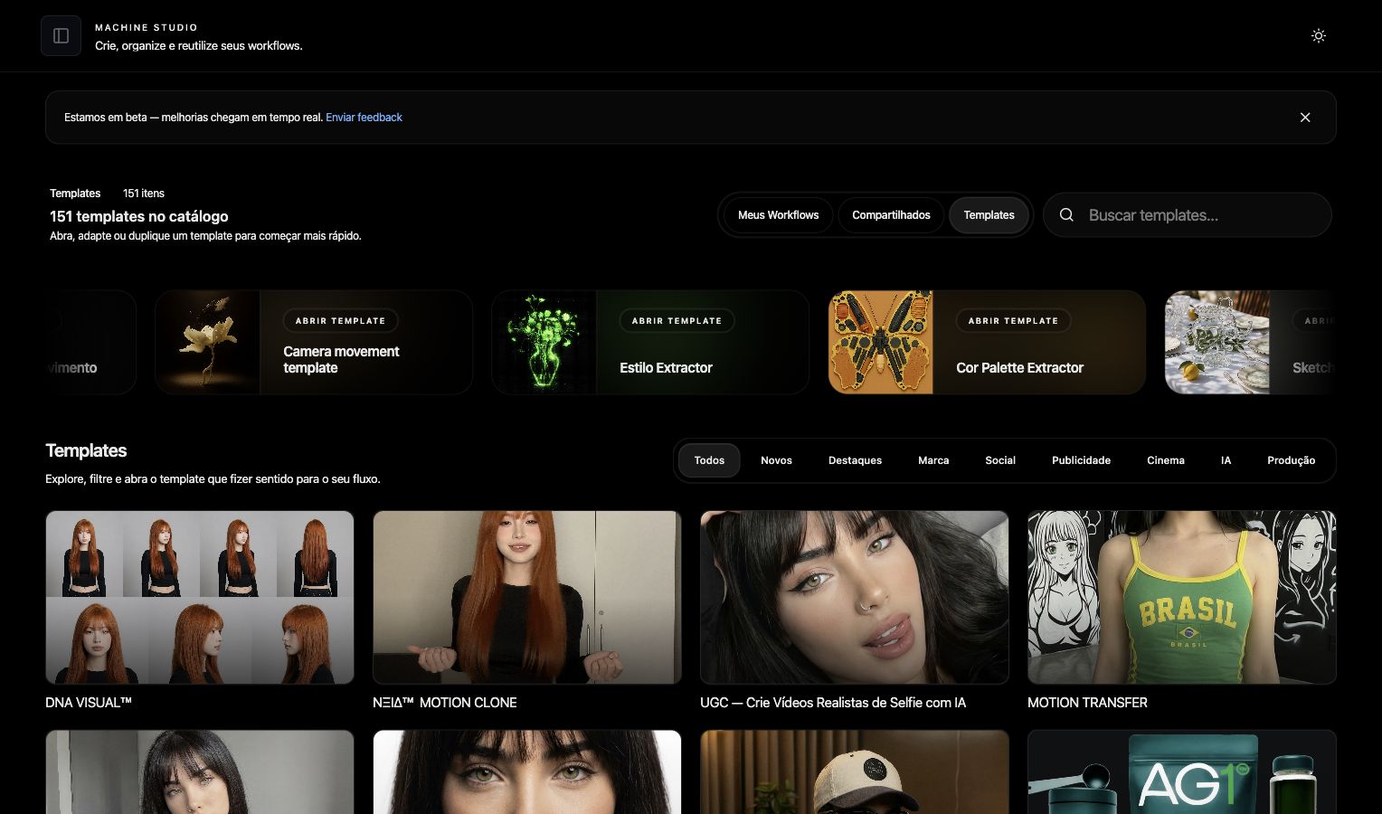Viewport: 1382px width, 814px height.
Task: Open the dark-haired woman portrait template
Action: point(200,772)
